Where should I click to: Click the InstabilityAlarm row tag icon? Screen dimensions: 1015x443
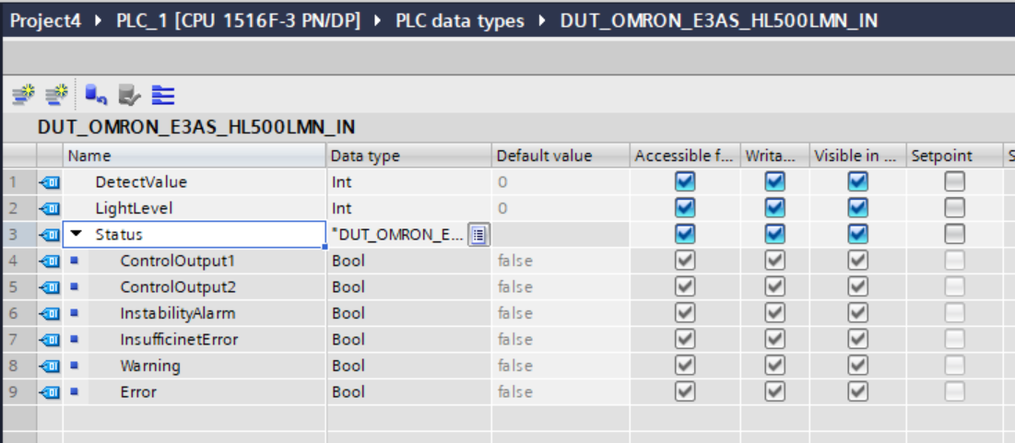pyautogui.click(x=50, y=314)
